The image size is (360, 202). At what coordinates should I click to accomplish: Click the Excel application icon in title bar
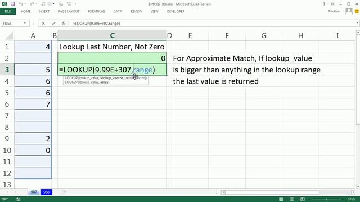(x=4, y=4)
